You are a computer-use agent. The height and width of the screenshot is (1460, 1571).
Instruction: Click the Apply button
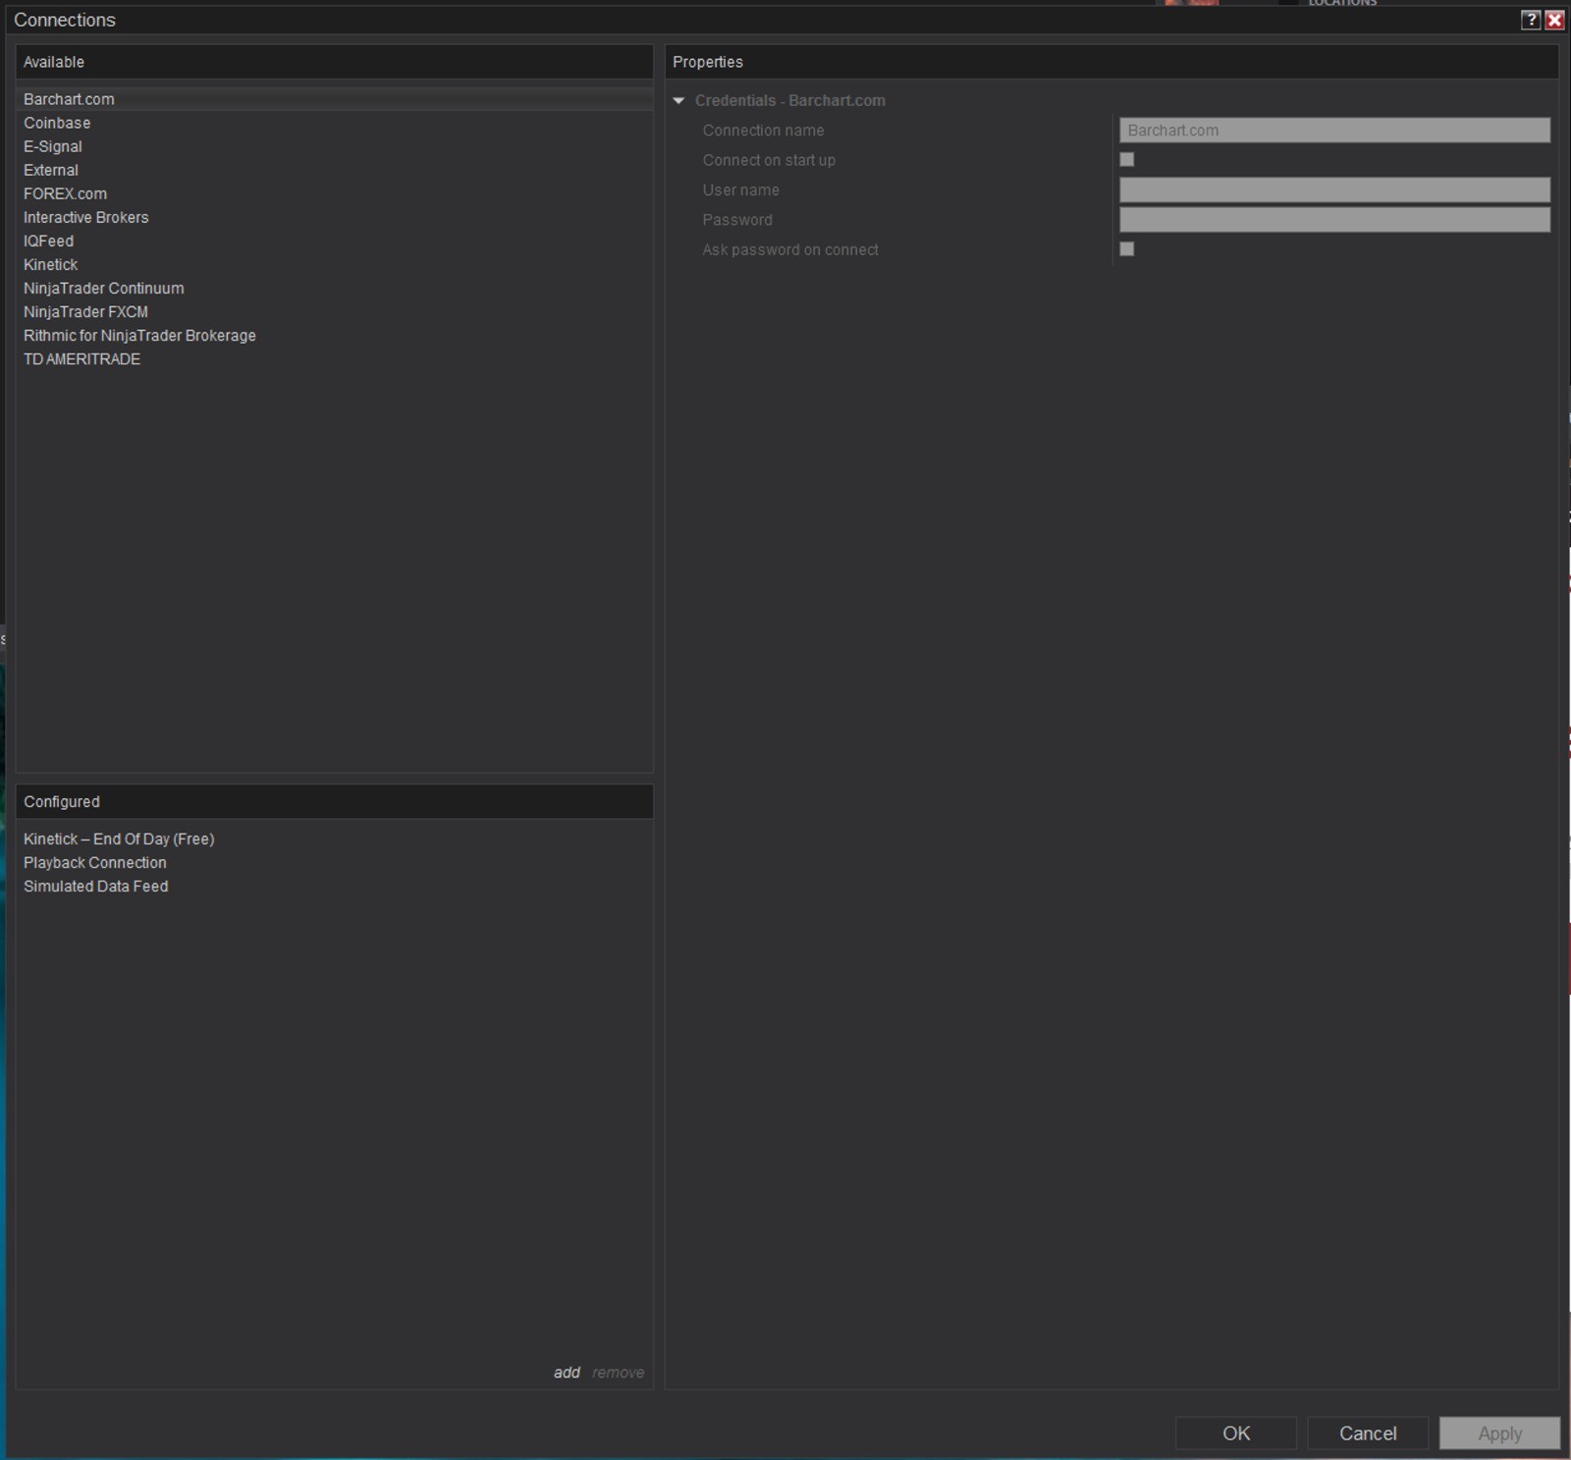click(1499, 1433)
